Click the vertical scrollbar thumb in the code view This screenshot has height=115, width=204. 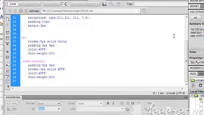point(186,61)
